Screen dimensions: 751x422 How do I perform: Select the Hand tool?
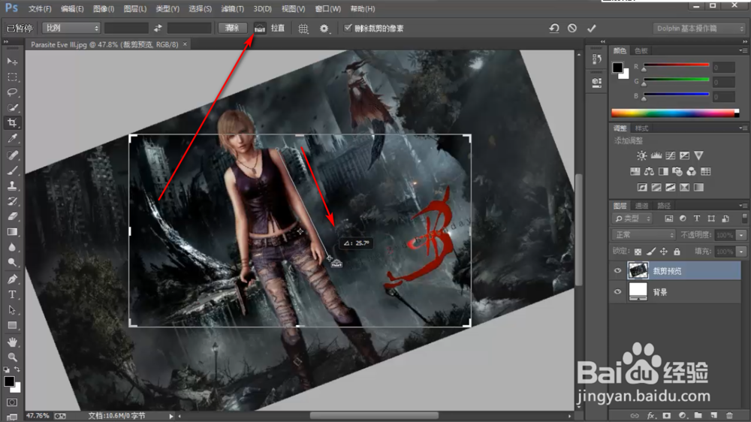point(12,342)
